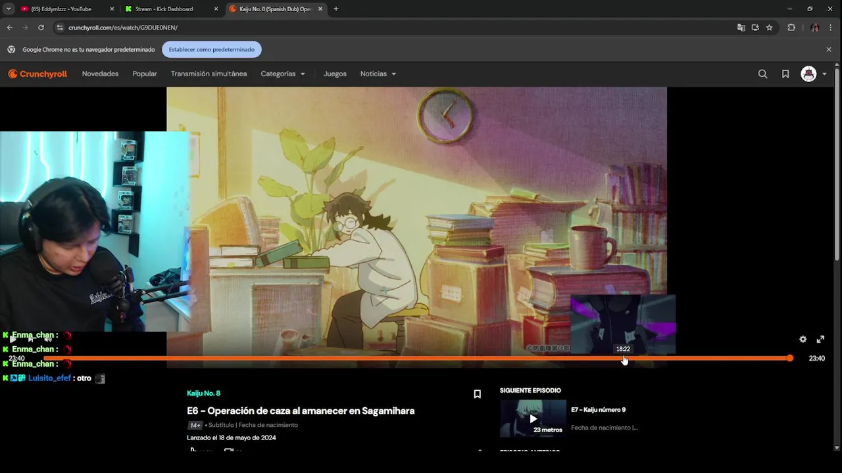Click the total duration 23:40 label
842x473 pixels.
(x=816, y=359)
